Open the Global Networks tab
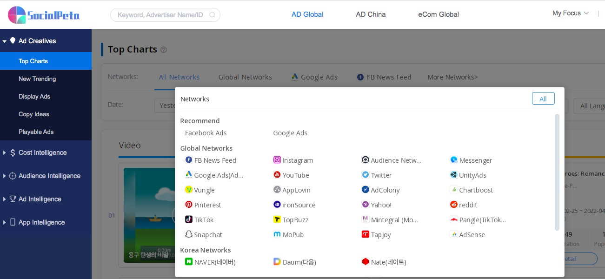This screenshot has height=279, width=605. click(x=245, y=77)
